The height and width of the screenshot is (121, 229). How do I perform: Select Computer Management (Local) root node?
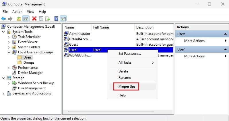31,27
